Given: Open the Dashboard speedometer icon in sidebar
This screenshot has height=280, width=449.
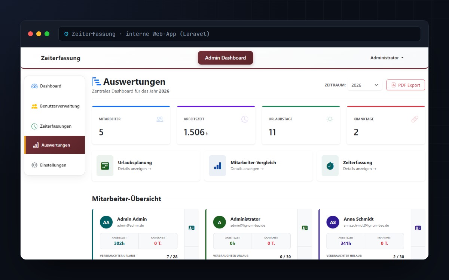Looking at the screenshot, I should [34, 86].
